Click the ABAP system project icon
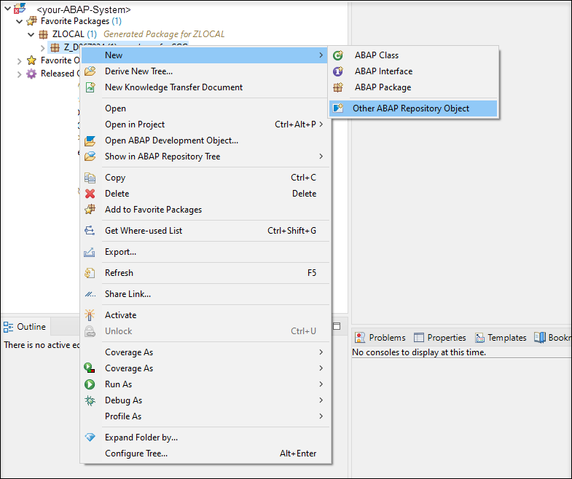Image resolution: width=572 pixels, height=479 pixels. click(x=20, y=9)
